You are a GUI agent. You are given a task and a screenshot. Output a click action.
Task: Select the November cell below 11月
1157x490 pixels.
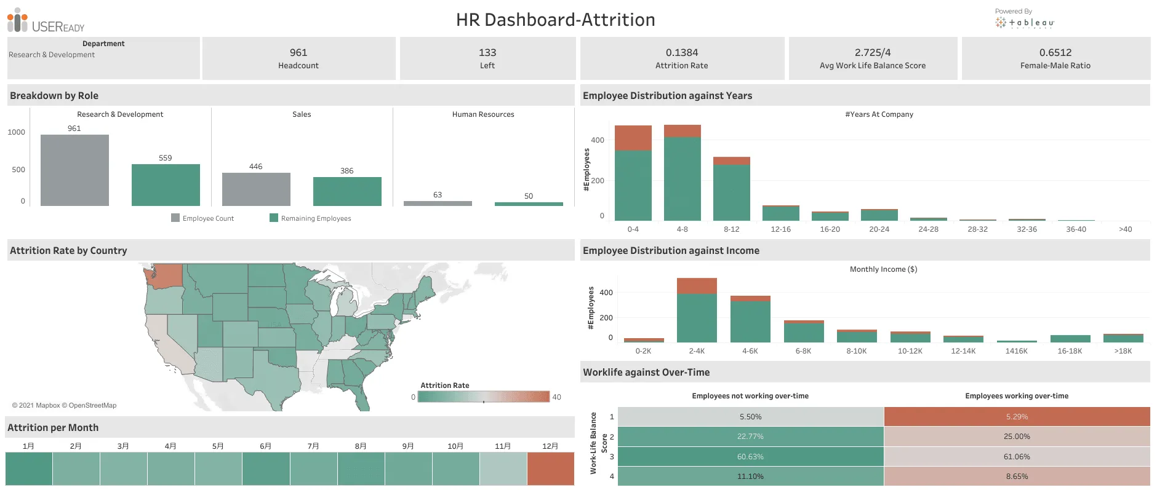[x=503, y=468]
